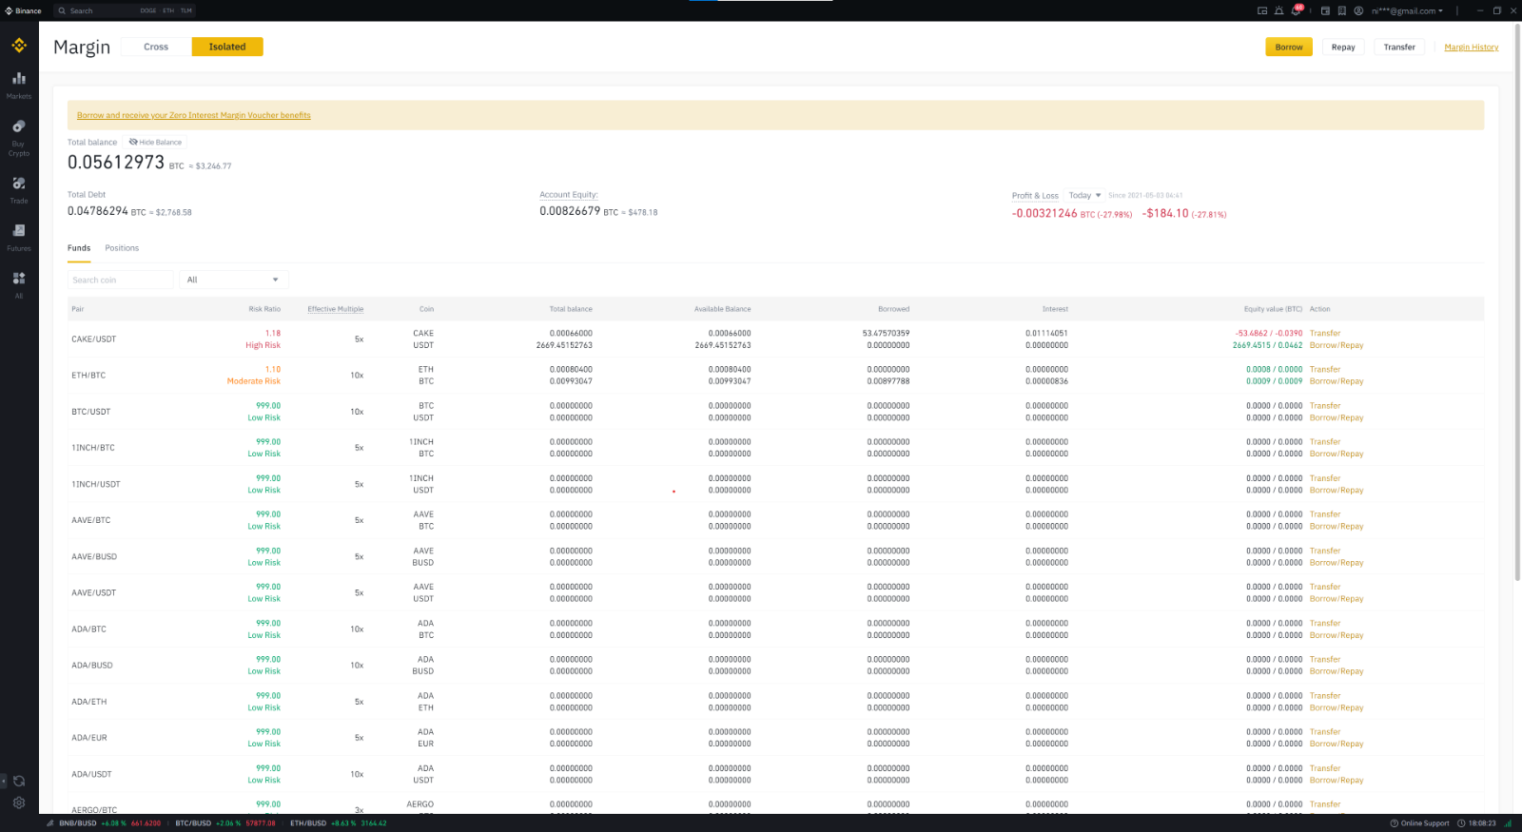Click Transfer in the ETH/BTC row
1522x832 pixels.
tap(1325, 369)
